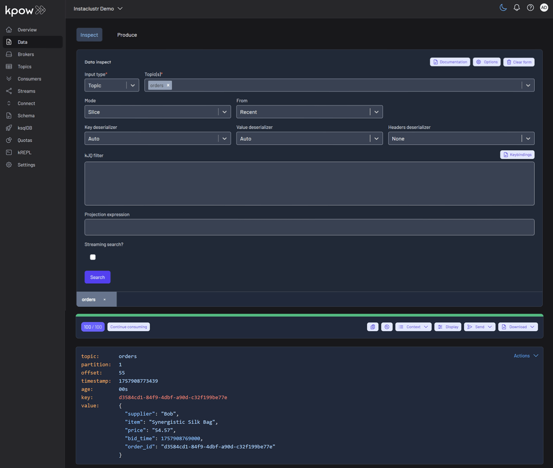
Task: Open help question mark icon
Action: (530, 8)
